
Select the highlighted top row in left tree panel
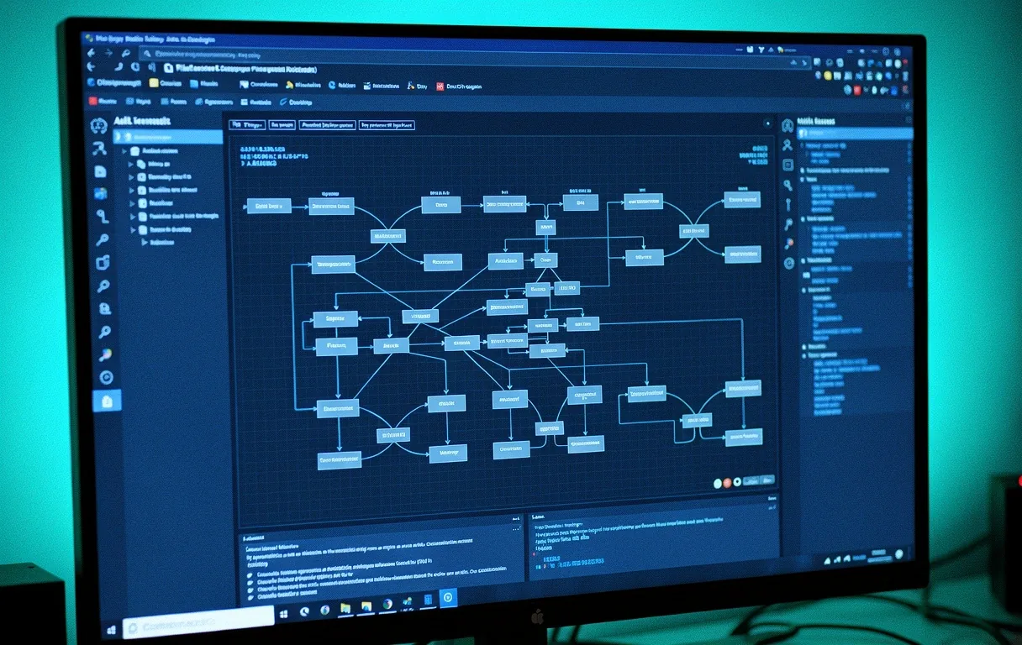(168, 136)
